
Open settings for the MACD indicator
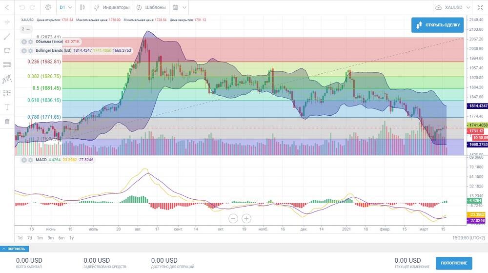pos(30,160)
